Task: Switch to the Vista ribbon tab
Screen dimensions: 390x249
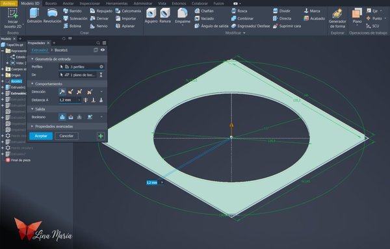Action: 162,3
